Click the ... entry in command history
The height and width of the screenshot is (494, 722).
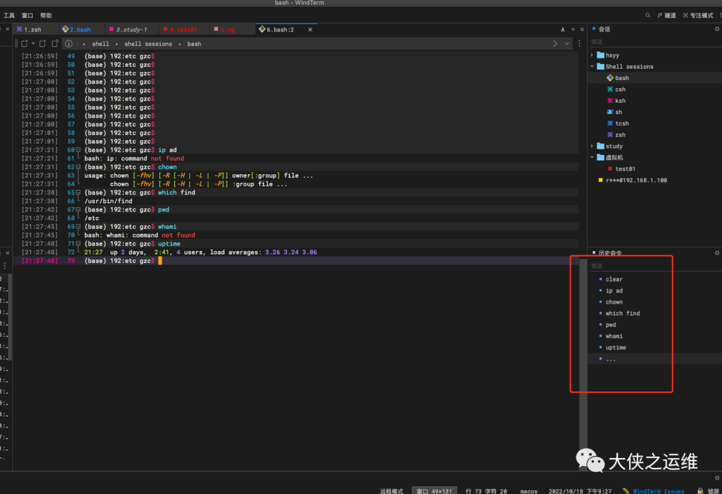click(654, 359)
